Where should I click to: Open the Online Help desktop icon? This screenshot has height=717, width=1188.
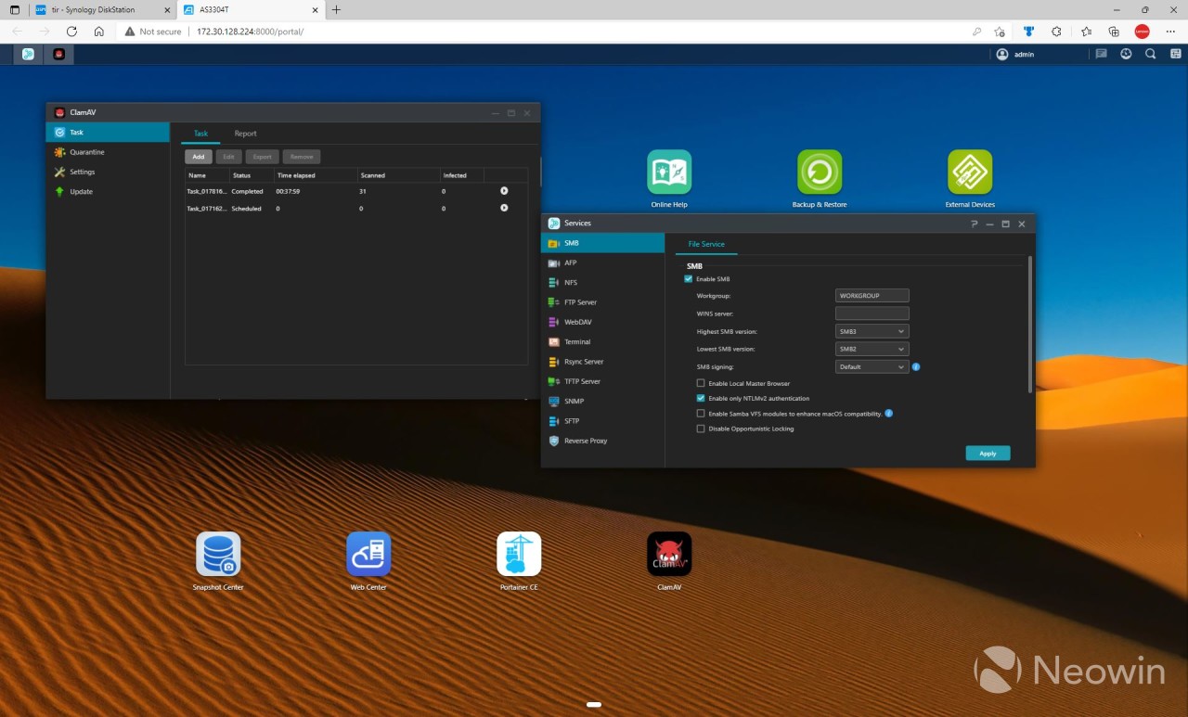pyautogui.click(x=669, y=173)
